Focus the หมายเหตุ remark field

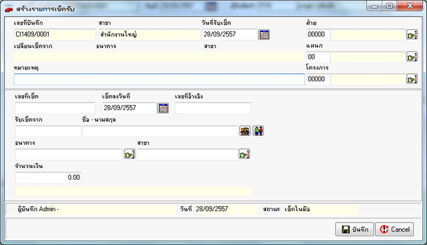160,79
